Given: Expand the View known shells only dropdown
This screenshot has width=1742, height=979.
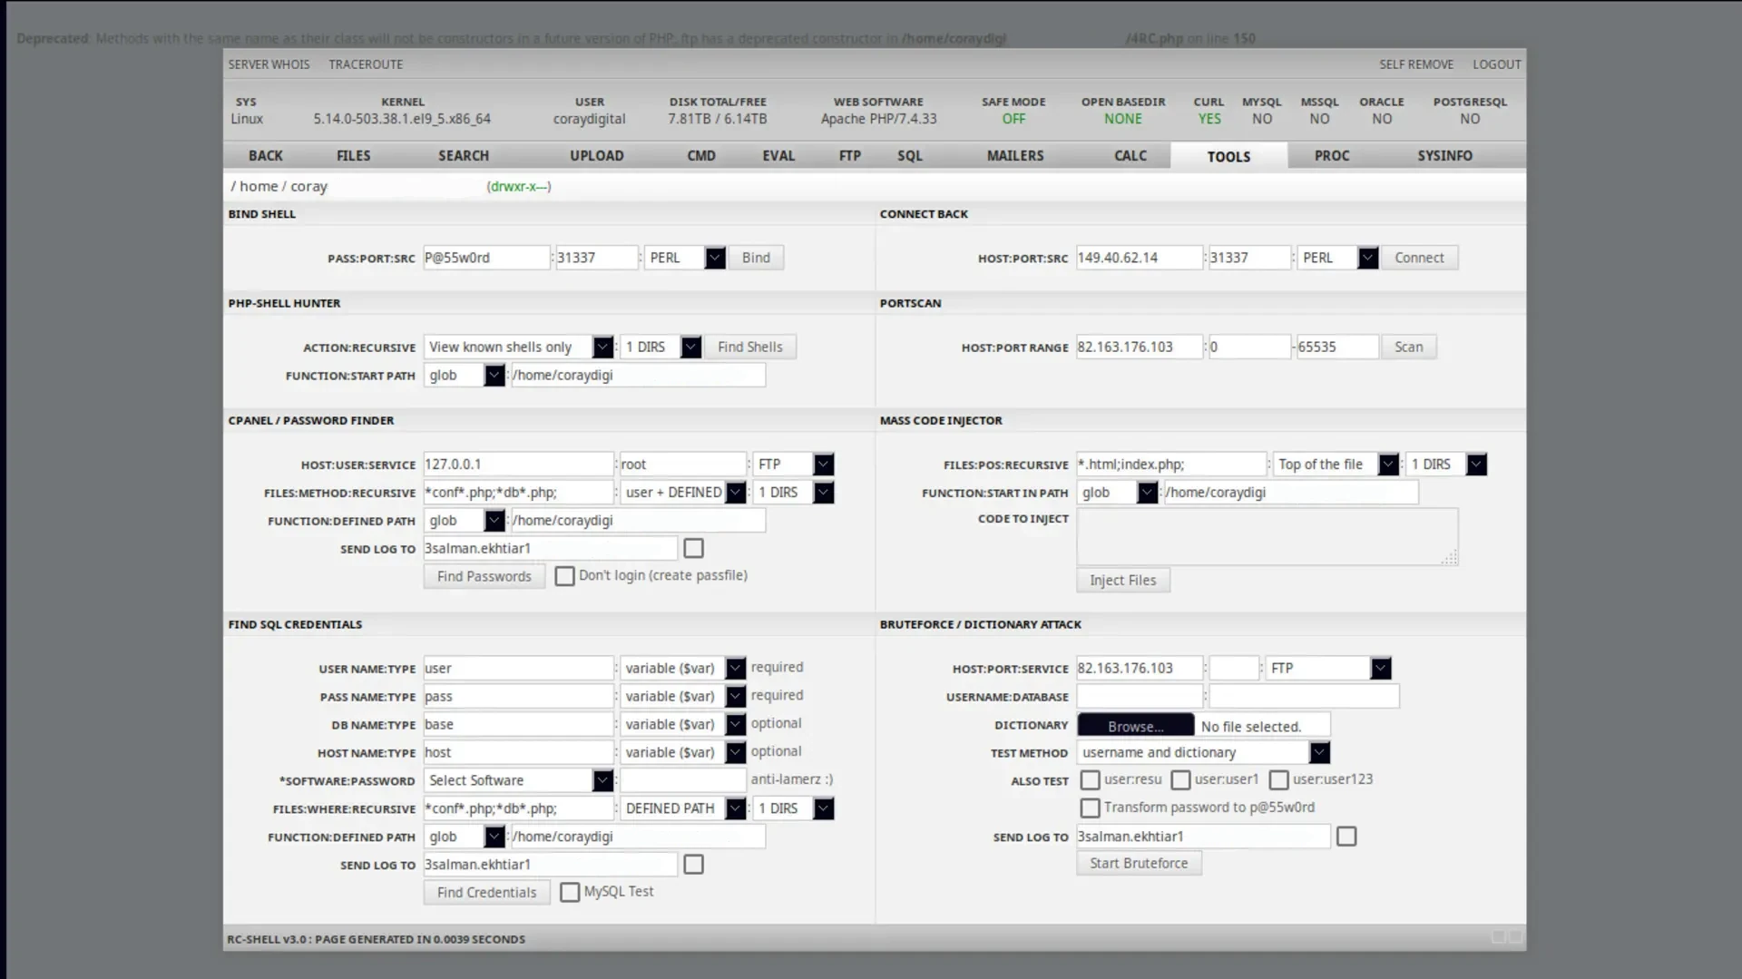Looking at the screenshot, I should [518, 347].
